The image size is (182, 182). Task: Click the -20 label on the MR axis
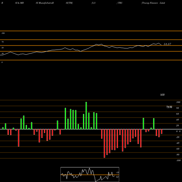[x=178, y=137]
